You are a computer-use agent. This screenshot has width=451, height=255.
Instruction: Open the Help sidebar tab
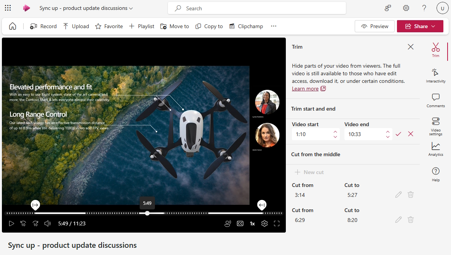[x=435, y=174]
